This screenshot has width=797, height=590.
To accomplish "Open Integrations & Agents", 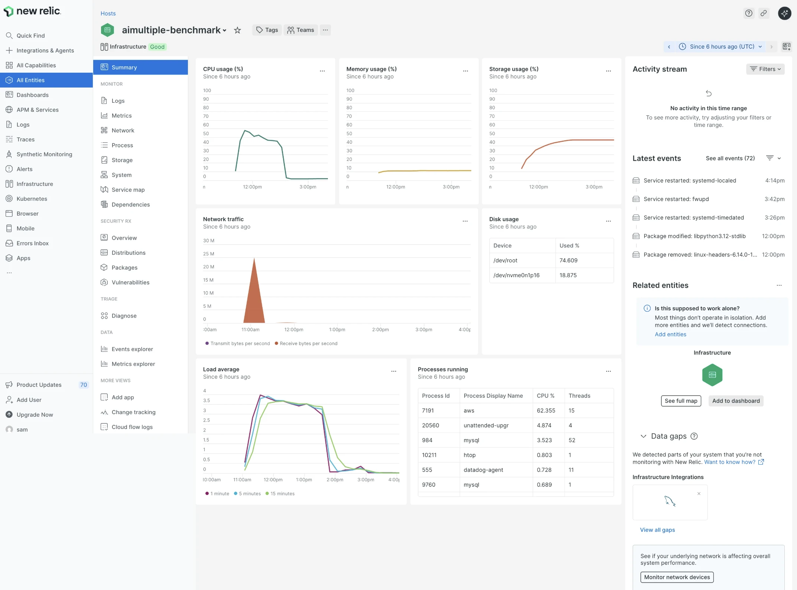I will pos(46,50).
